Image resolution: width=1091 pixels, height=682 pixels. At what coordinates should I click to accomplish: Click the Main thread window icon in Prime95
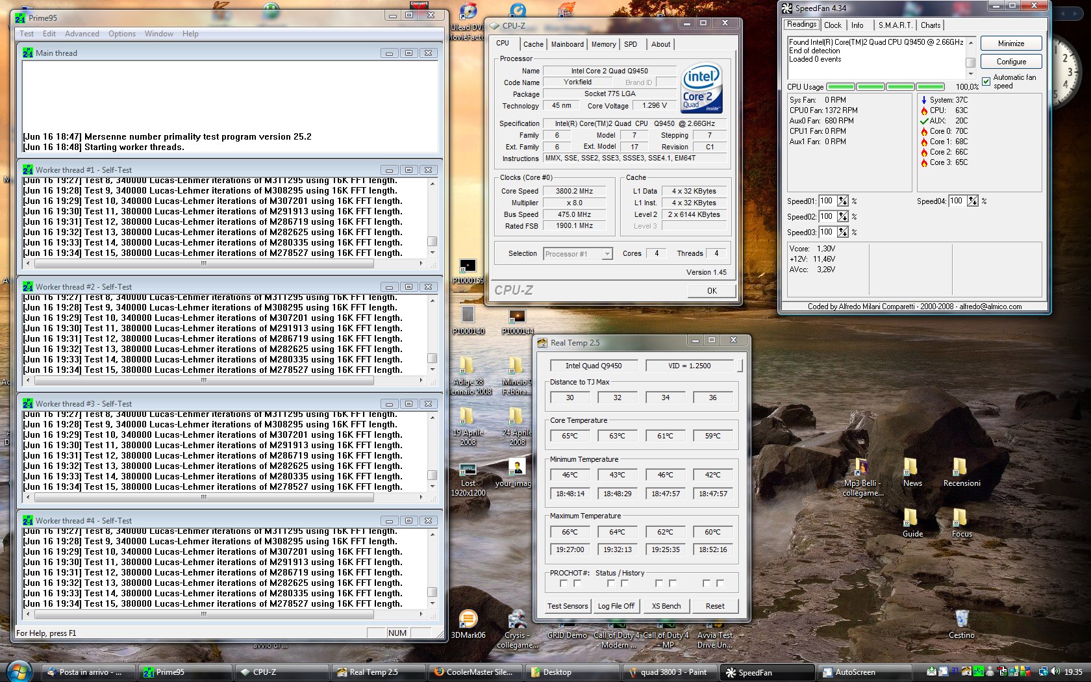28,53
